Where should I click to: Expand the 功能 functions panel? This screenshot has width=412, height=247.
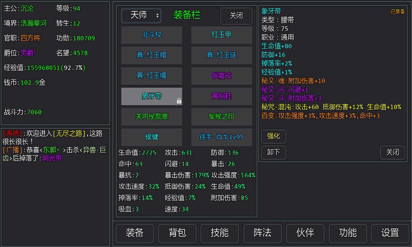pos(348,233)
